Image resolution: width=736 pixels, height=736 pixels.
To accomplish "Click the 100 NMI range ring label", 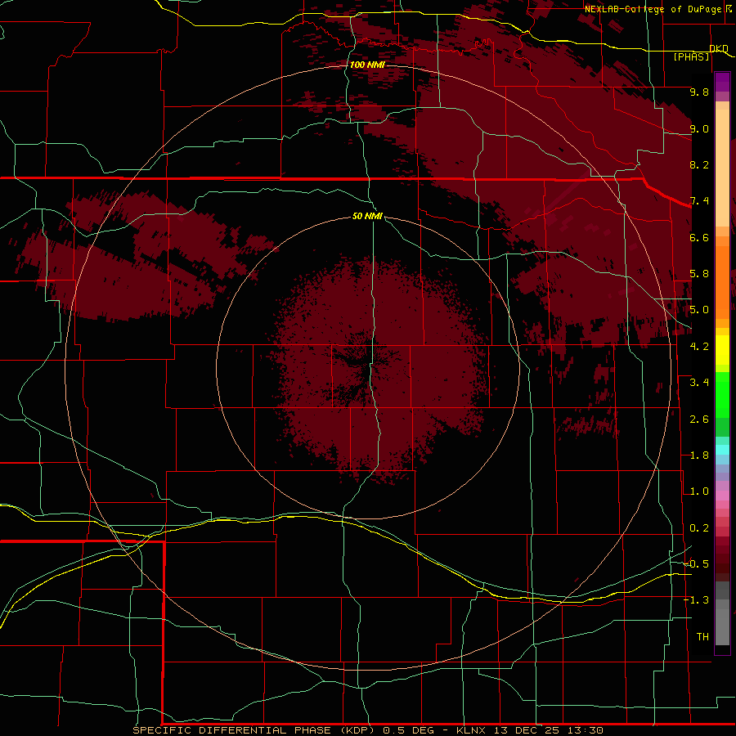I will (367, 65).
